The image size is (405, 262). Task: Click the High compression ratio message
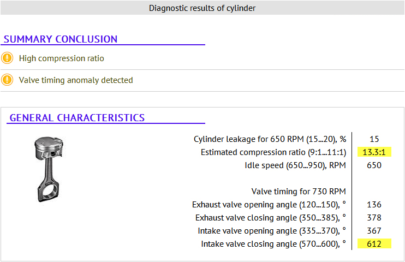coord(62,58)
